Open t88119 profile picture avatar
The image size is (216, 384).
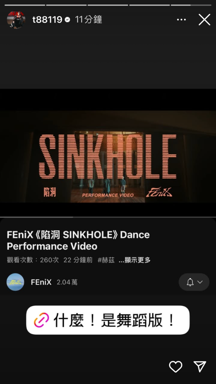[x=16, y=20]
